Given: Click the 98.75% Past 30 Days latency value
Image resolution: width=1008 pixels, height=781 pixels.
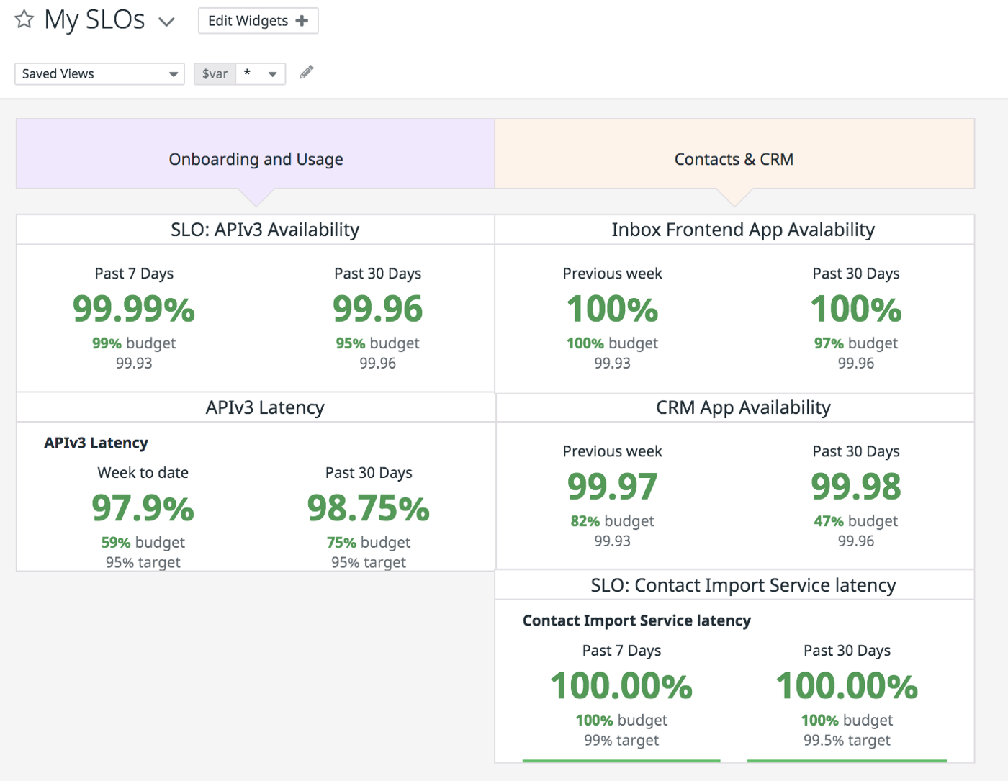Looking at the screenshot, I should (x=368, y=508).
